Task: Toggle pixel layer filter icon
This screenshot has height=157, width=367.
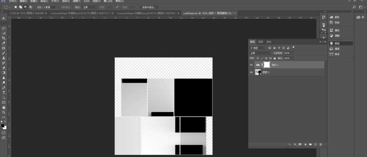Action: tap(270, 48)
